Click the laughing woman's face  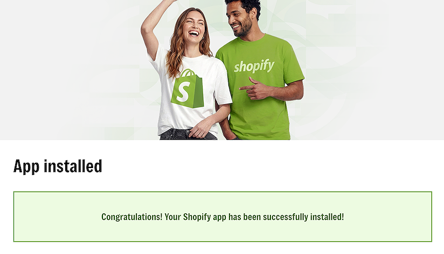(193, 28)
